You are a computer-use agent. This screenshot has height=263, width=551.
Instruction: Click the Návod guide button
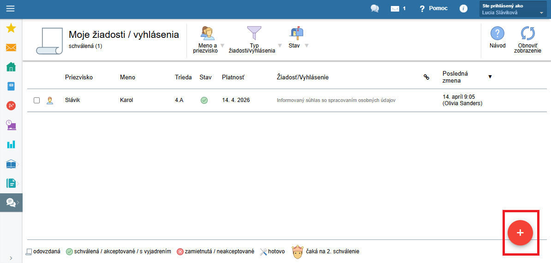(497, 37)
